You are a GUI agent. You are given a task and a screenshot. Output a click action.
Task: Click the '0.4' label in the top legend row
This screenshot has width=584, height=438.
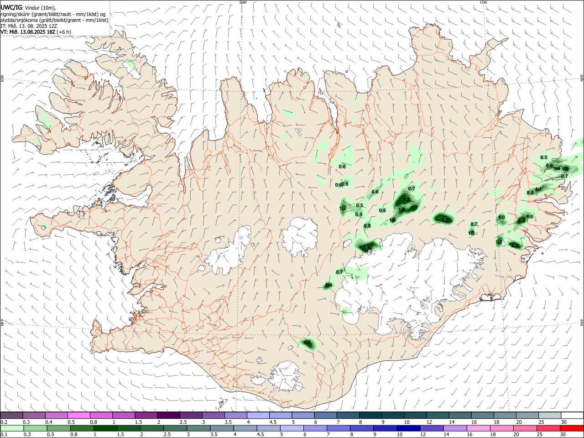point(49,422)
